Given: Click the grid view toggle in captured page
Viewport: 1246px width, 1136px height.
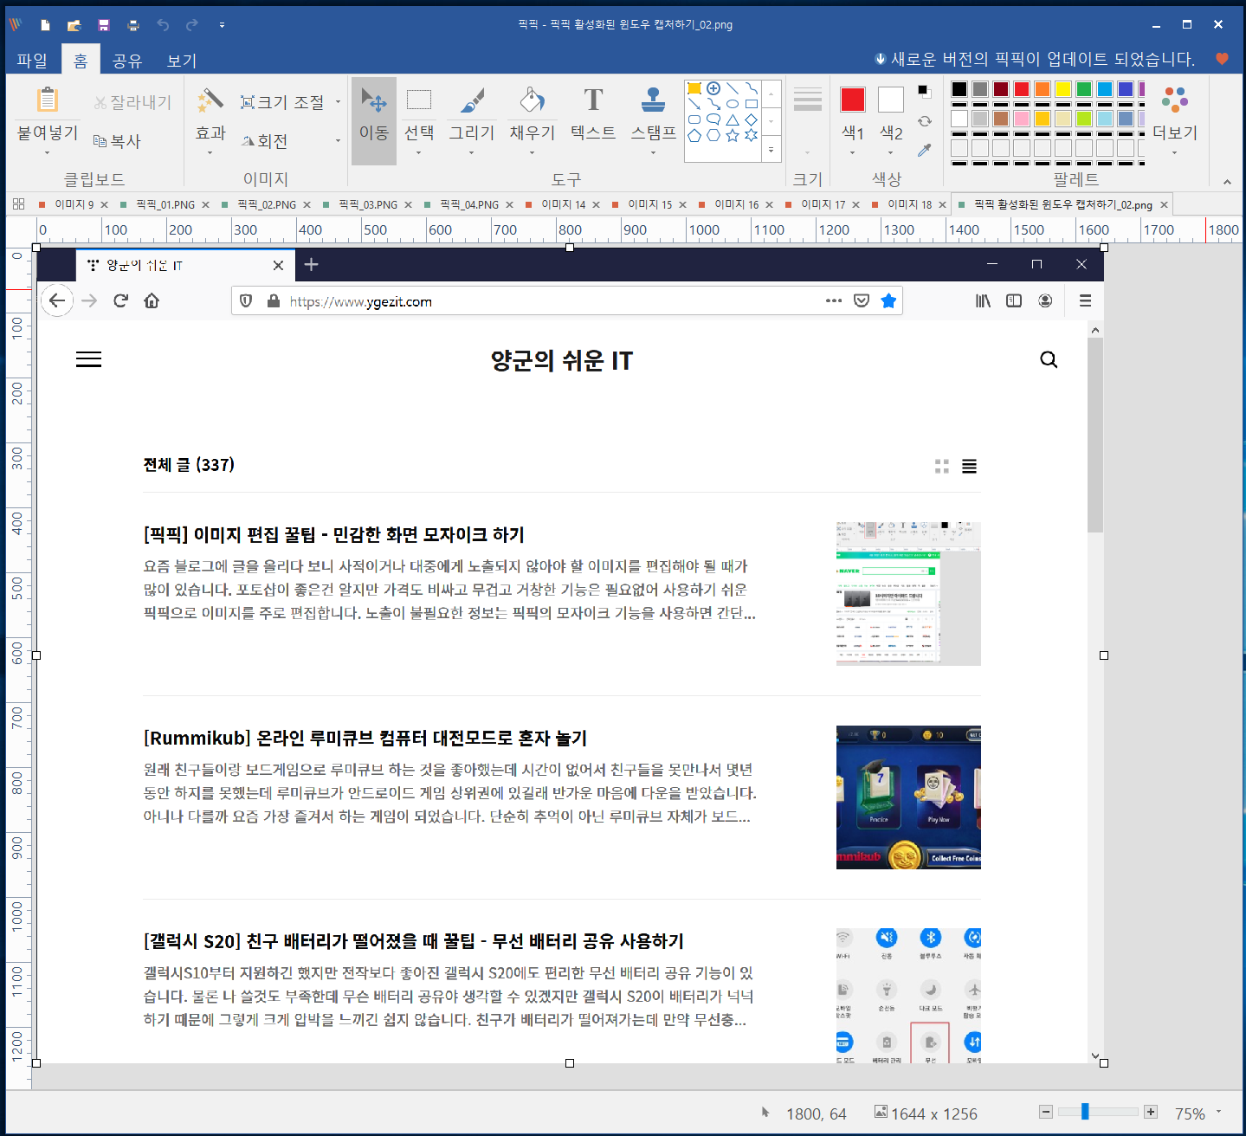Looking at the screenshot, I should pyautogui.click(x=942, y=467).
